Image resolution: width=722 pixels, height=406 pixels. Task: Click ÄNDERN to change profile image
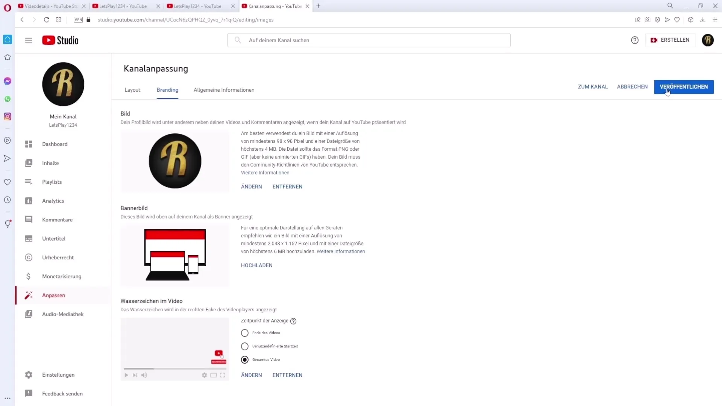tap(252, 186)
